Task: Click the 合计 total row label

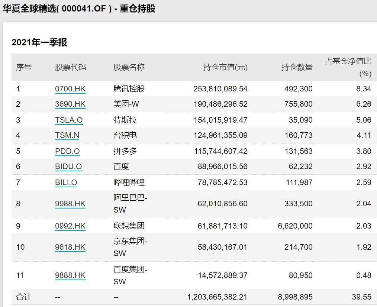Action: pyautogui.click(x=23, y=297)
